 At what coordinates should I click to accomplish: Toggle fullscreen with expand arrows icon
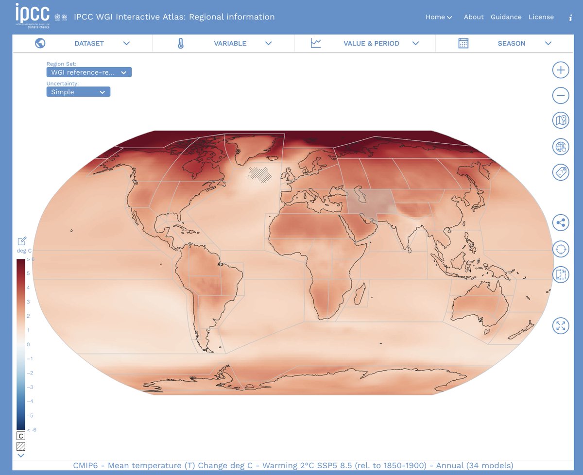[561, 326]
